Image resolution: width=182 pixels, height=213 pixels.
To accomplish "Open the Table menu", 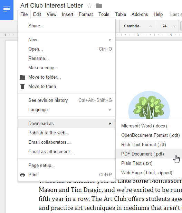I will tap(121, 14).
